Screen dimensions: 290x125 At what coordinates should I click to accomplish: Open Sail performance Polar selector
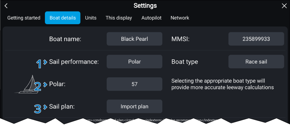click(x=134, y=62)
